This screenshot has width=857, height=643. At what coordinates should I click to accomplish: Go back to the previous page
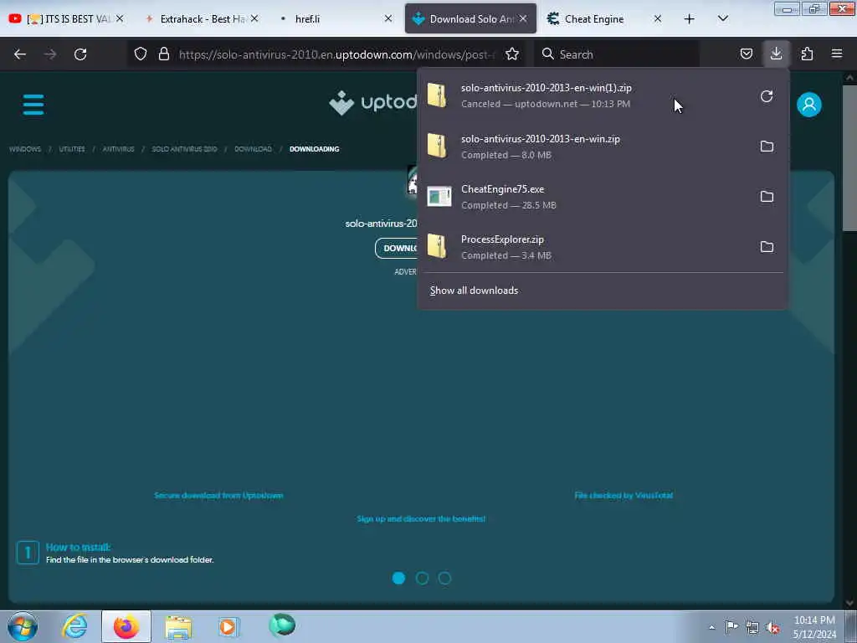pyautogui.click(x=20, y=54)
